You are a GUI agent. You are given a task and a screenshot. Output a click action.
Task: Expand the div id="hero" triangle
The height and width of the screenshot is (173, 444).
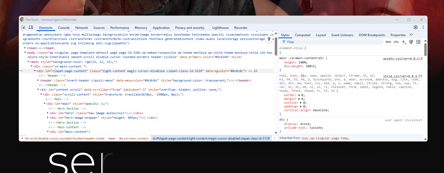point(48,113)
